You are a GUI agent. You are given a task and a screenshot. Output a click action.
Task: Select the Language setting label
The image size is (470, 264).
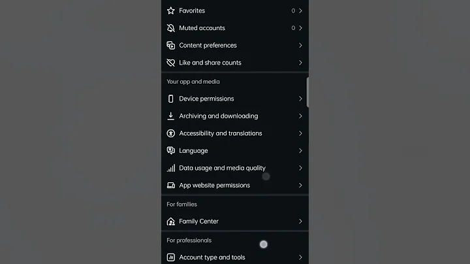(x=193, y=150)
